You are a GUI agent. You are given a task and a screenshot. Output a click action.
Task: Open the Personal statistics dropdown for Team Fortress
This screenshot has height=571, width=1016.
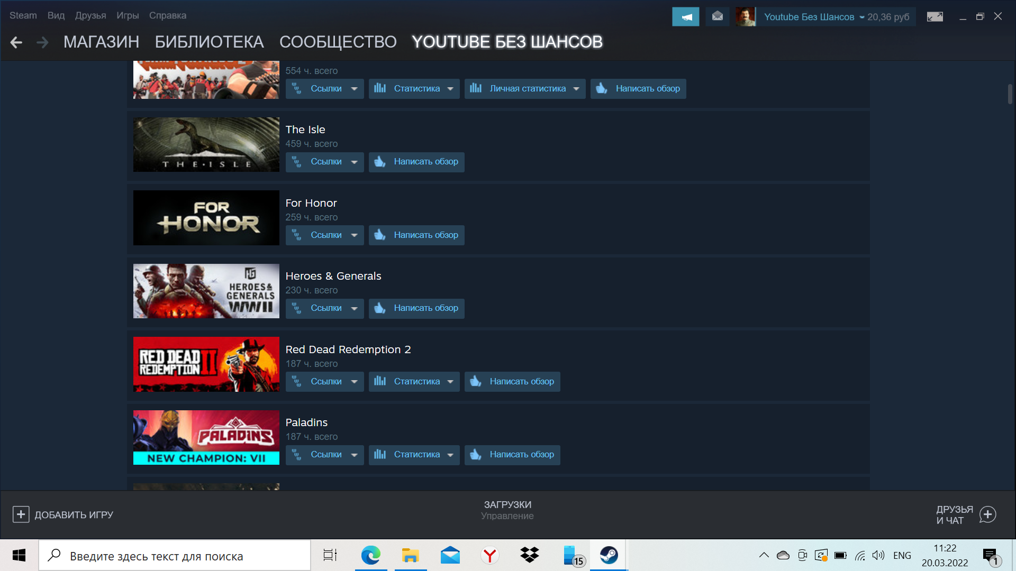[524, 89]
